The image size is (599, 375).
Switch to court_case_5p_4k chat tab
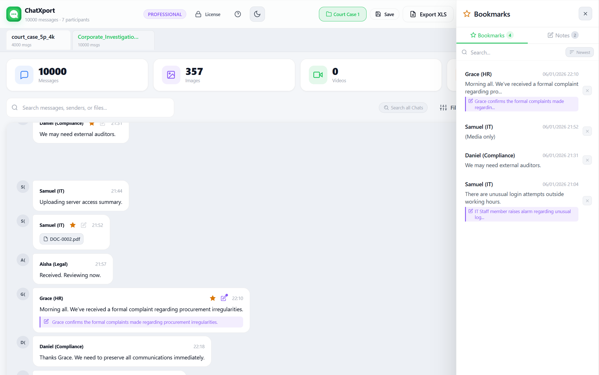click(38, 40)
